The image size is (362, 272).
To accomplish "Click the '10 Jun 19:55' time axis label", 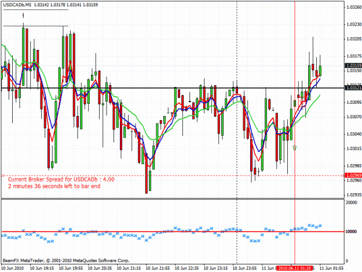I will tap(71, 269).
